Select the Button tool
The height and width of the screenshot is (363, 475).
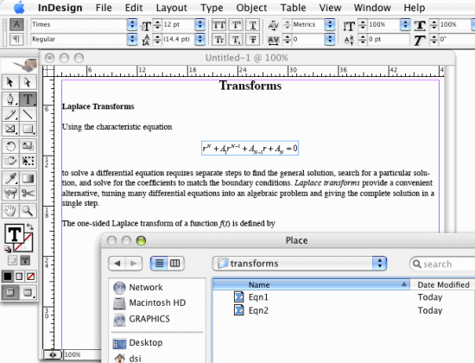pos(10,194)
